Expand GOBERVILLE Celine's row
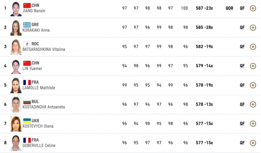This screenshot has height=153, width=261. pyautogui.click(x=253, y=143)
